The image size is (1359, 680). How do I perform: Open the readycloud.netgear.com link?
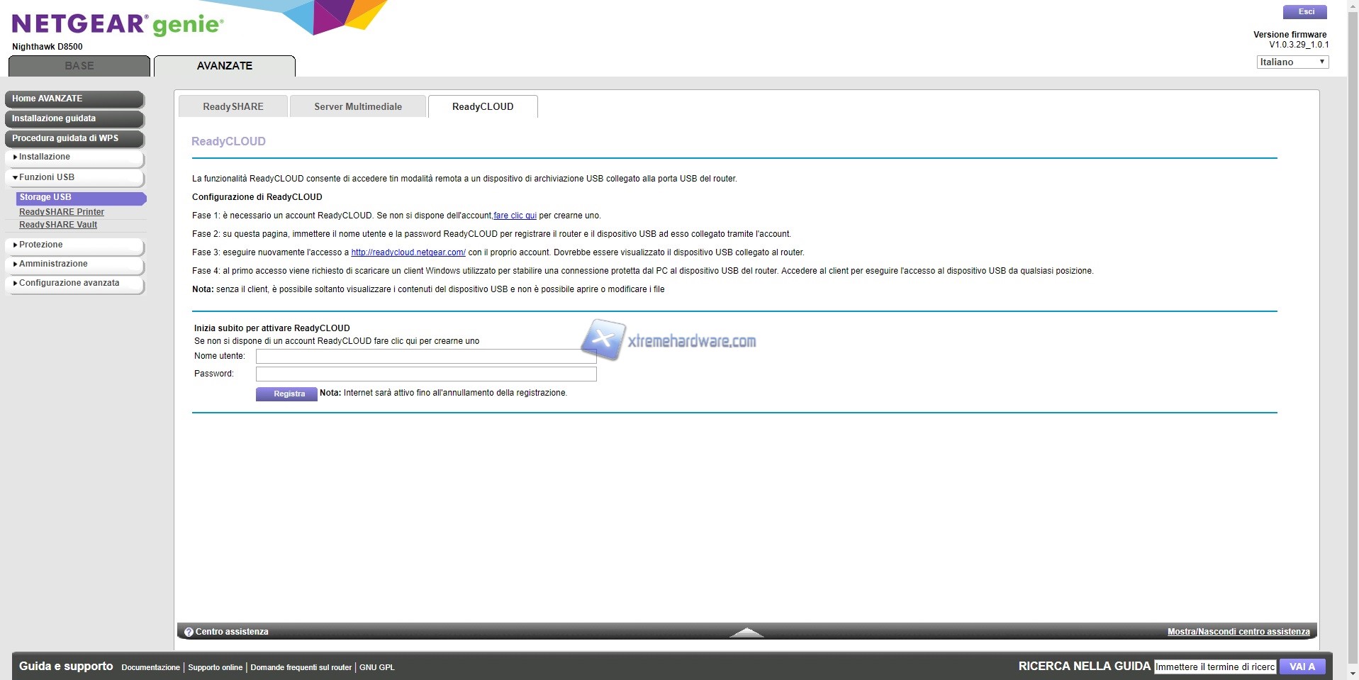click(x=408, y=252)
